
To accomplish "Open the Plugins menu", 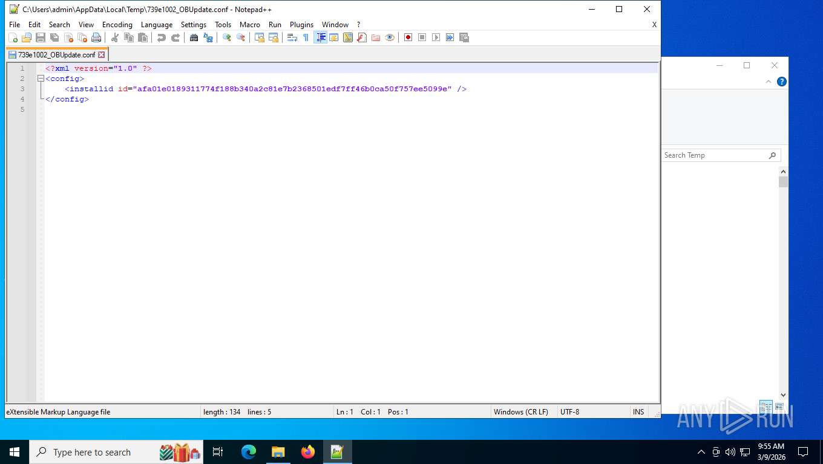I will click(301, 25).
